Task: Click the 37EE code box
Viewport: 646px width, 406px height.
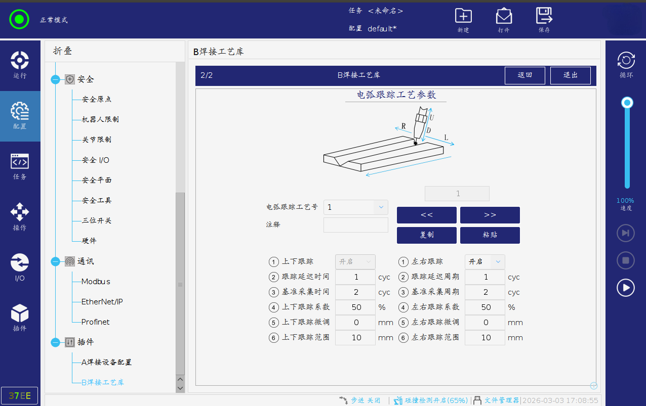Action: coord(19,396)
